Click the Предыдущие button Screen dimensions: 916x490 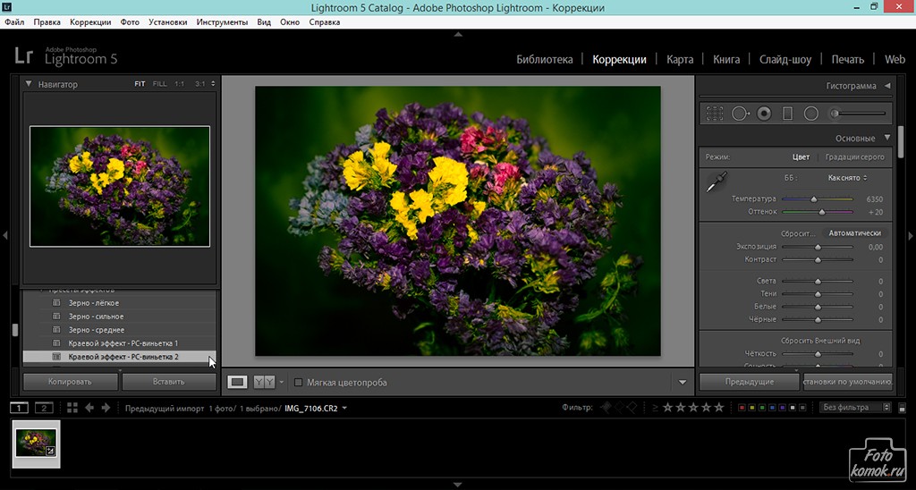[x=750, y=382]
